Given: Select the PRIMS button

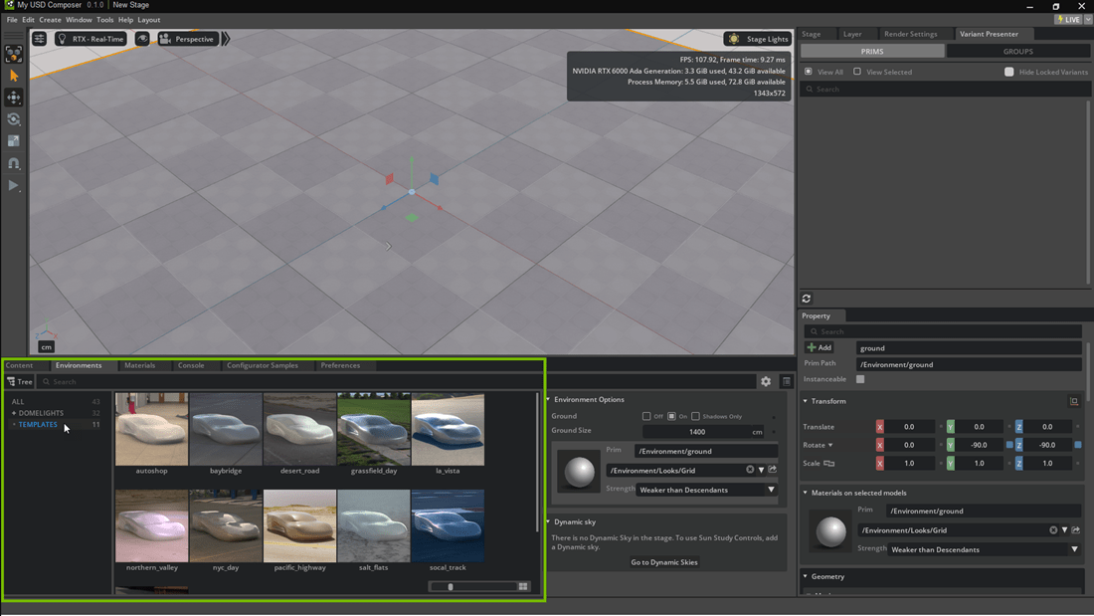Looking at the screenshot, I should tap(872, 52).
